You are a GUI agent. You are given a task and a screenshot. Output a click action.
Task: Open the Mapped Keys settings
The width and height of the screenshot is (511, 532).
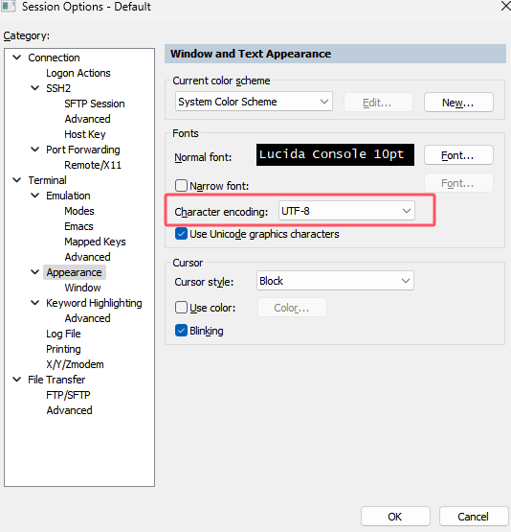pyautogui.click(x=95, y=242)
